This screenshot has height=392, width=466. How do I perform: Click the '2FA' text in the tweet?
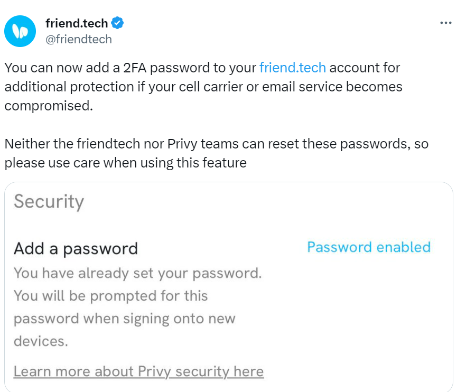(x=135, y=68)
